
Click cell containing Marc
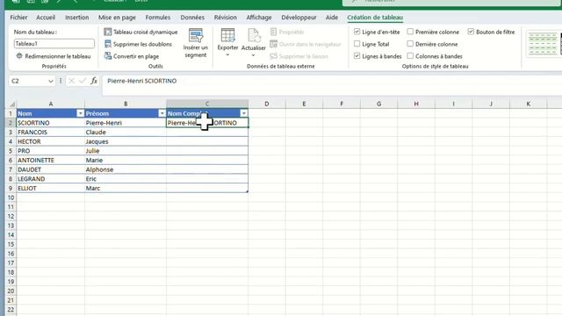coord(126,188)
